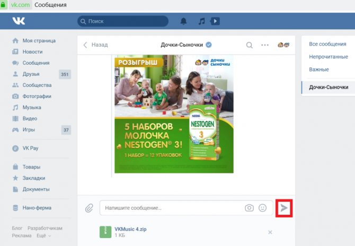Open VK Pay in the sidebar
Viewport: 355px width, 246px height.
click(x=30, y=148)
